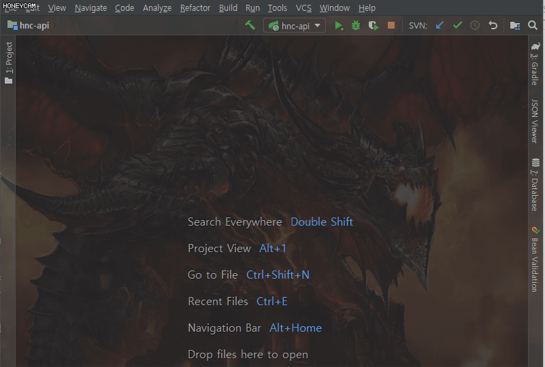Open the Navigate menu
This screenshot has width=545, height=367.
tap(90, 8)
